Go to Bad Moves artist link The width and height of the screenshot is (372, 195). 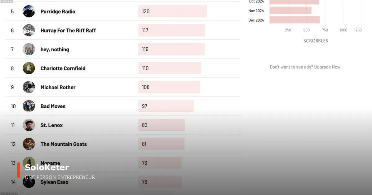(53, 106)
